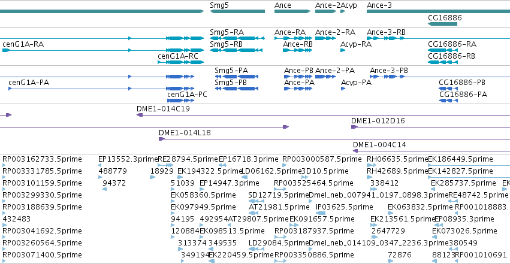Select the Ance-PB protein label
This screenshot has height=264, width=510.
tap(298, 71)
